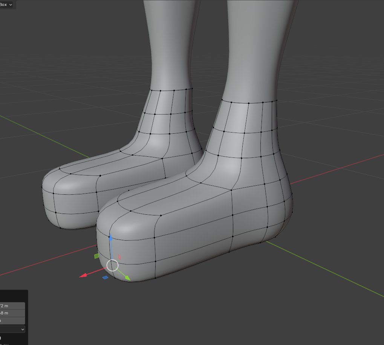Click the red plane-constraint gizmo square

click(x=119, y=257)
